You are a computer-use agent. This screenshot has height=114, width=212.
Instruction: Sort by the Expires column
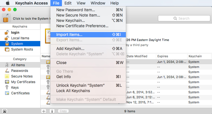tap(171, 56)
